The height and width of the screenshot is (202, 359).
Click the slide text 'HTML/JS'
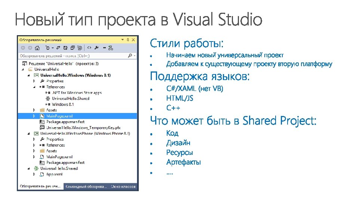tap(180, 98)
